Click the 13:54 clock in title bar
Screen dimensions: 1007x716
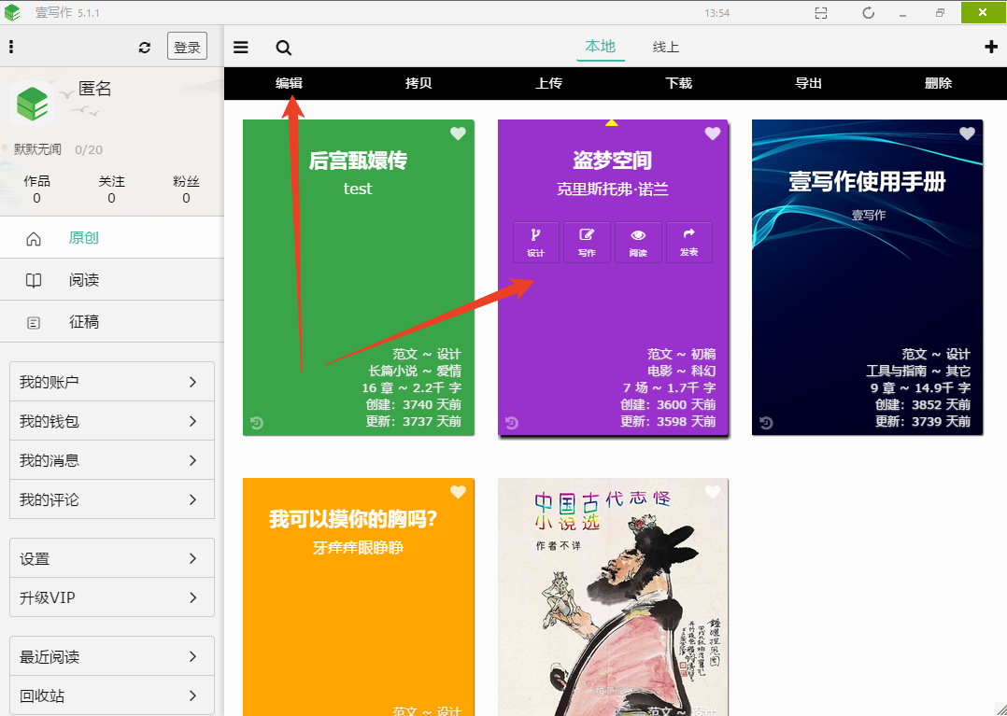tap(716, 13)
